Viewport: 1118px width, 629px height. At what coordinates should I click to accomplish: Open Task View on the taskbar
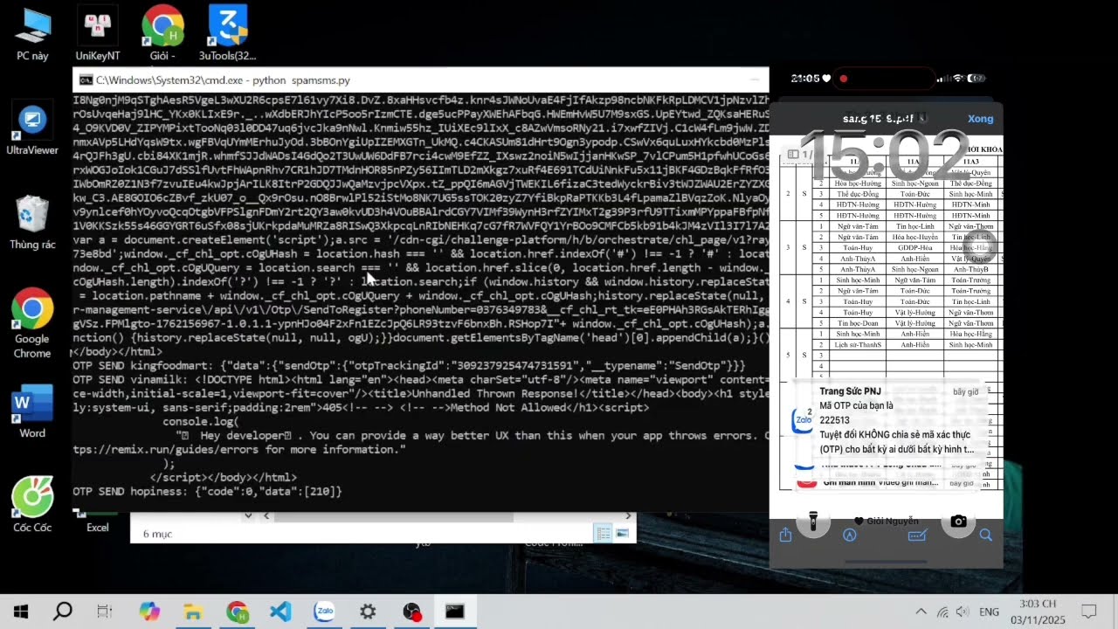point(105,612)
